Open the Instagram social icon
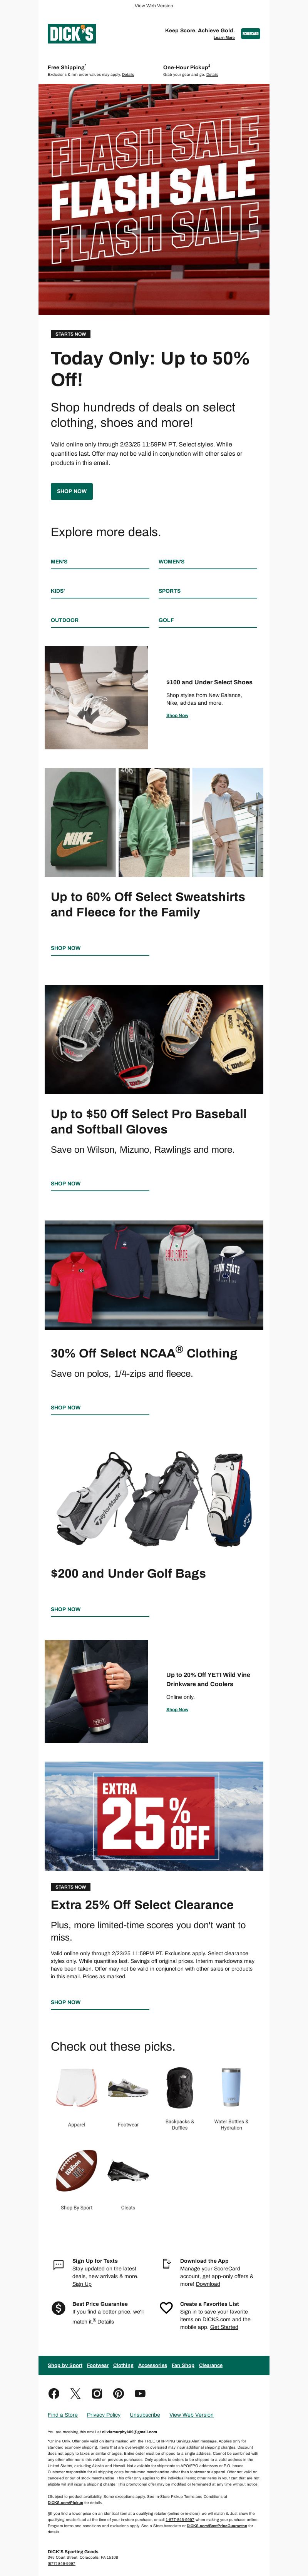The image size is (308, 2576). click(x=97, y=2393)
